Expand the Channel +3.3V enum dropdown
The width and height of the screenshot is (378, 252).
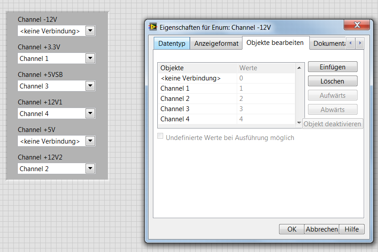tap(90, 58)
